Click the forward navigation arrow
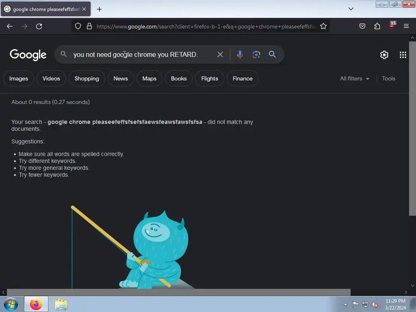 pos(24,26)
